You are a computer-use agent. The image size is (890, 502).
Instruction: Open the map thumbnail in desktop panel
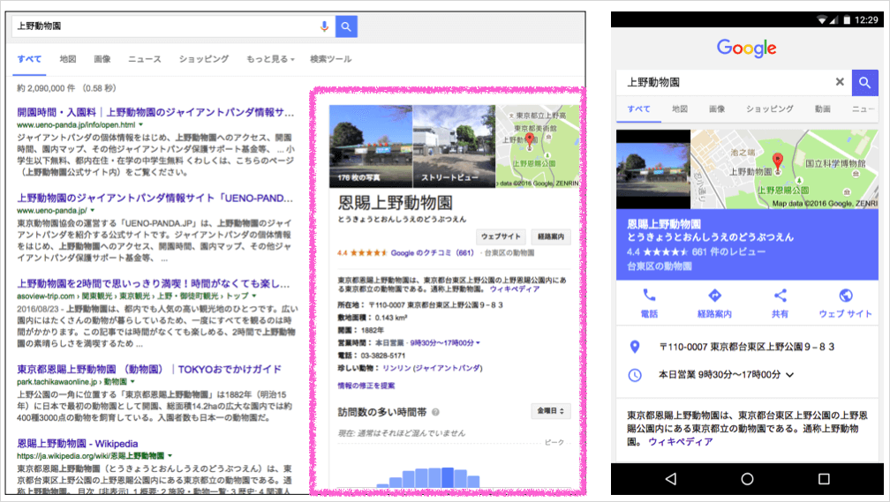pyautogui.click(x=538, y=146)
